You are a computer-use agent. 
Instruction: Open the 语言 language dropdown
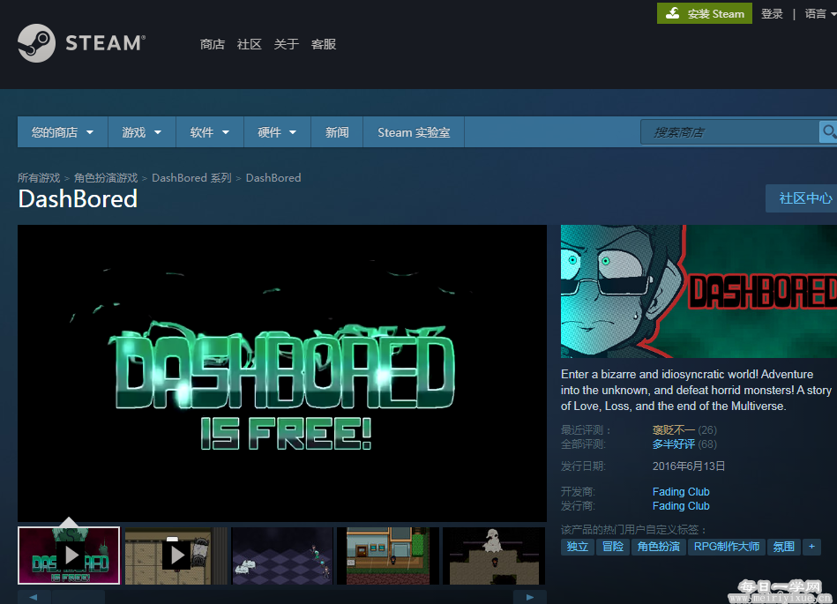(x=820, y=14)
